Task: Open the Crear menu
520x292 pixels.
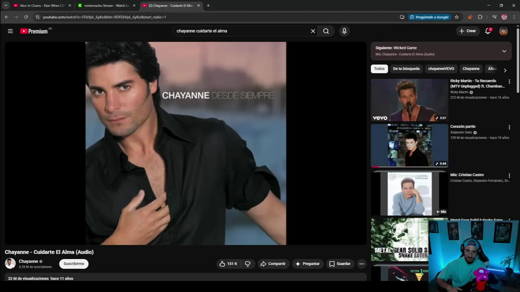Action: (x=468, y=31)
